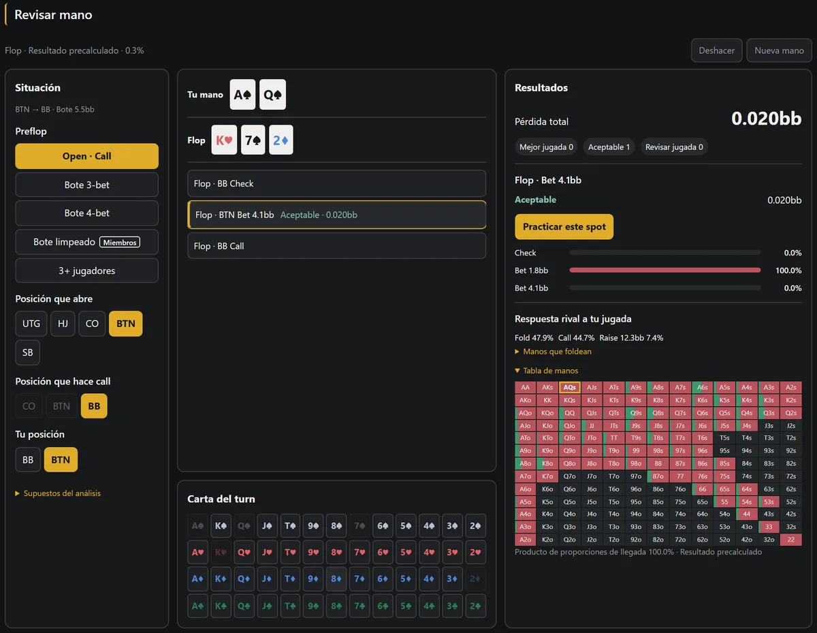The height and width of the screenshot is (633, 817).
Task: Click the Check frequency bar
Action: click(x=665, y=253)
